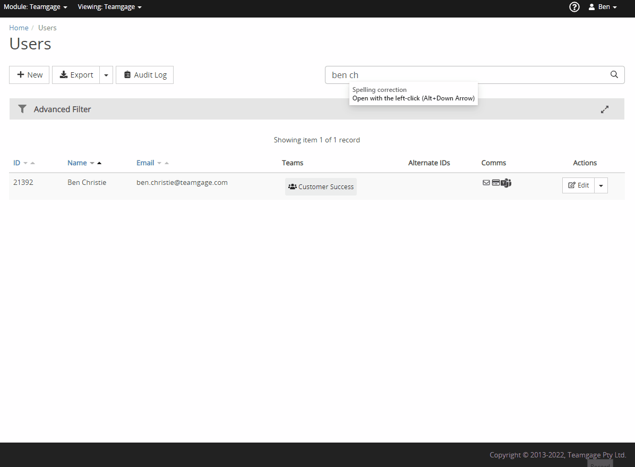Open the Module: Teamgage dropdown
This screenshot has width=635, height=467.
36,7
